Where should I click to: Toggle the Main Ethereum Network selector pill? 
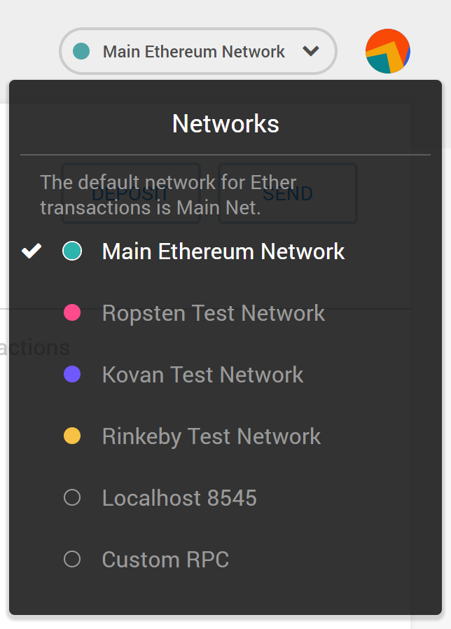197,51
